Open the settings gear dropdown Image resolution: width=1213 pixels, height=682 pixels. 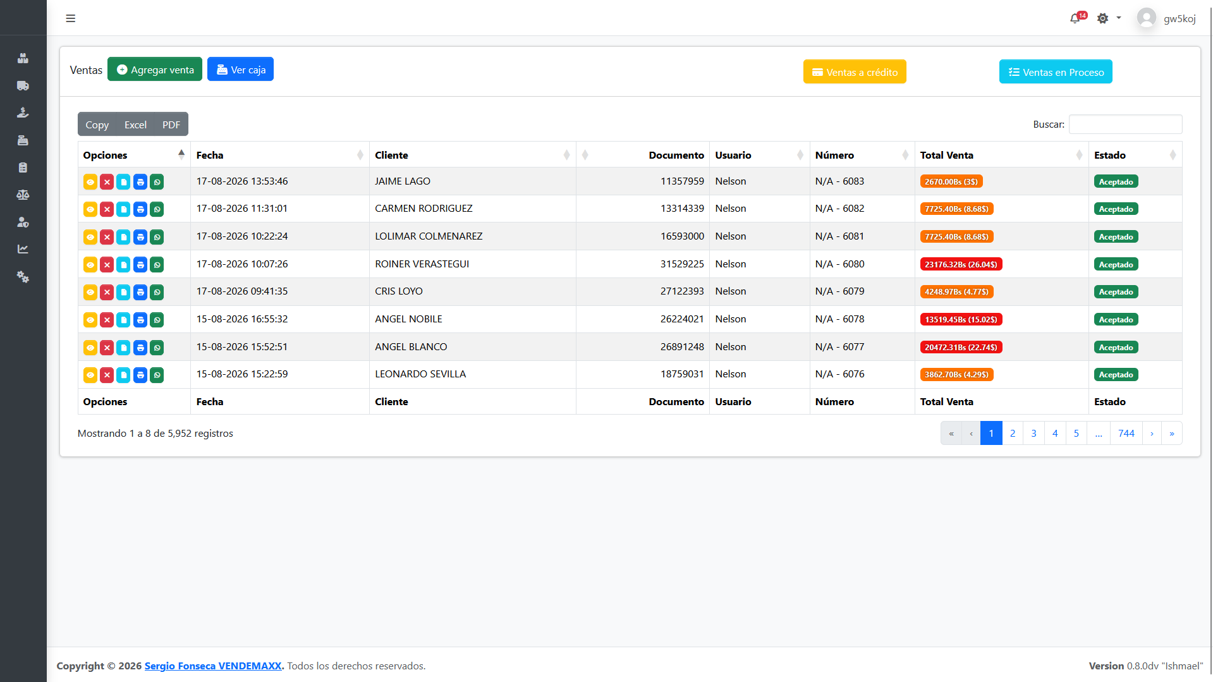tap(1109, 18)
